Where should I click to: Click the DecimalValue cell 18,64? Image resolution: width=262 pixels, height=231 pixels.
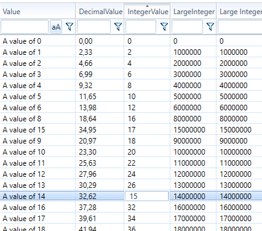pyautogui.click(x=100, y=119)
